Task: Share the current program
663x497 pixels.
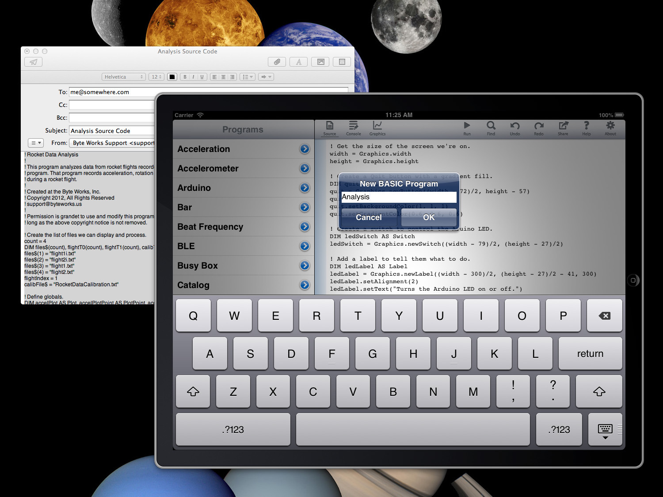Action: (563, 128)
